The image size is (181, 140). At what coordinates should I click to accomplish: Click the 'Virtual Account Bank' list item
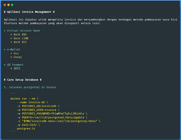click(x=22, y=31)
